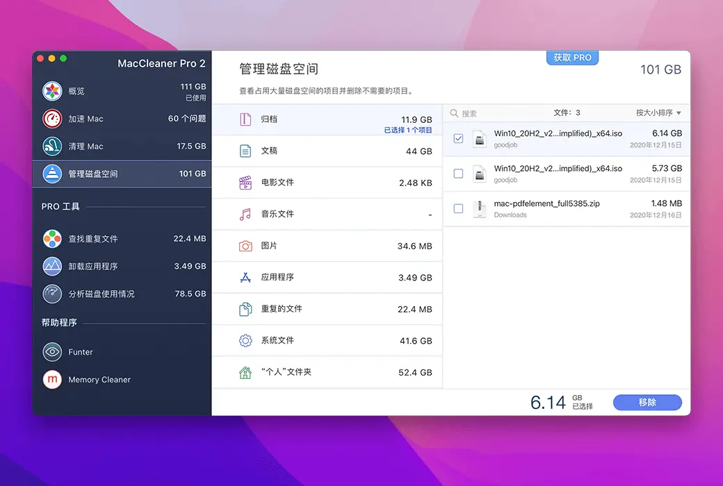Launch Memory Cleaner helper app

pos(122,380)
